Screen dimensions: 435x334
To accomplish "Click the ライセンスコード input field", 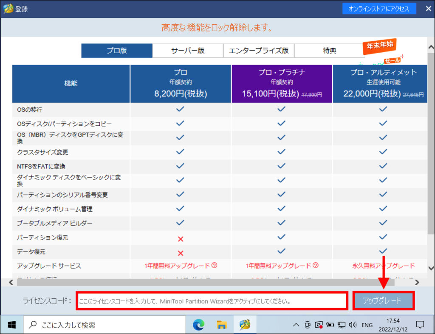I will coord(212,301).
